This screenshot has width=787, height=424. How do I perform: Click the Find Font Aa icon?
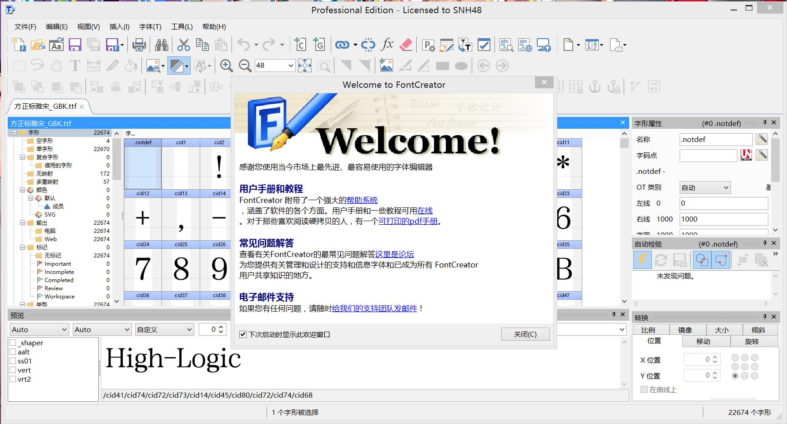click(x=56, y=45)
